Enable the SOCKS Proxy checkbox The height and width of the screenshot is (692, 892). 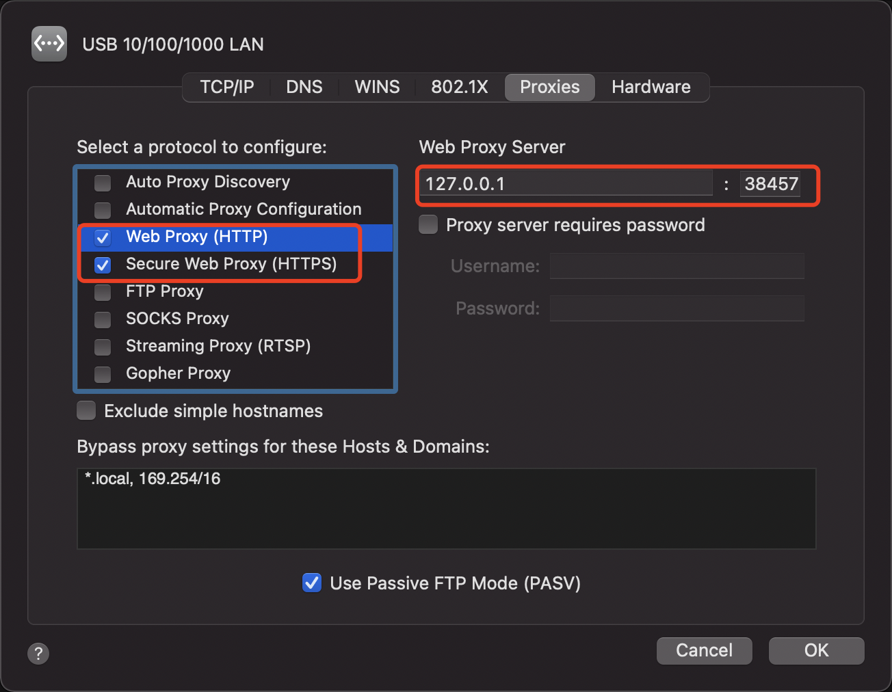(x=103, y=319)
